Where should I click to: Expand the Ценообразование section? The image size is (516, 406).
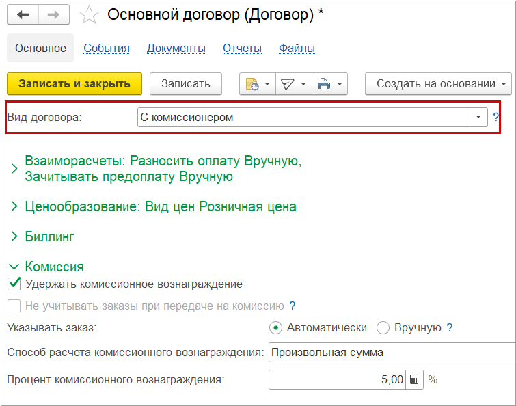point(14,206)
